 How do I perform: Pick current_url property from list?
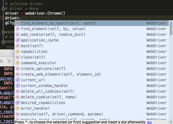(x=92, y=80)
